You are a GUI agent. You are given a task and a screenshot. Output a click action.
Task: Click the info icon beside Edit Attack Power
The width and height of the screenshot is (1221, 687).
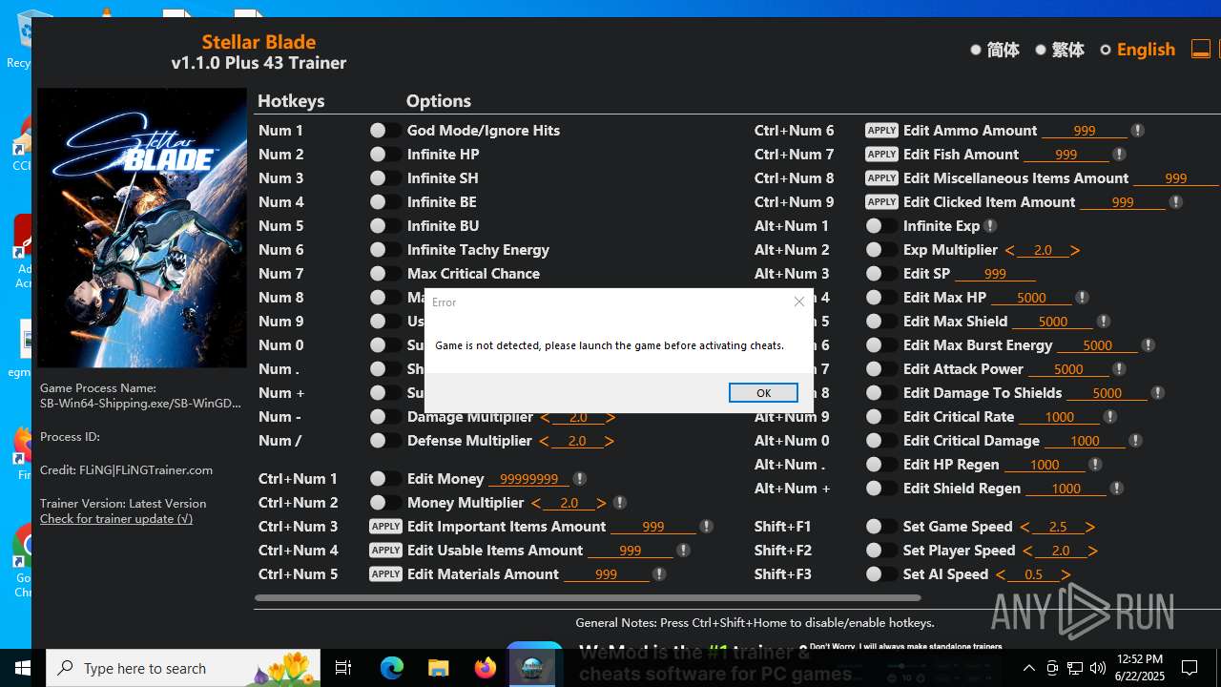coord(1119,369)
